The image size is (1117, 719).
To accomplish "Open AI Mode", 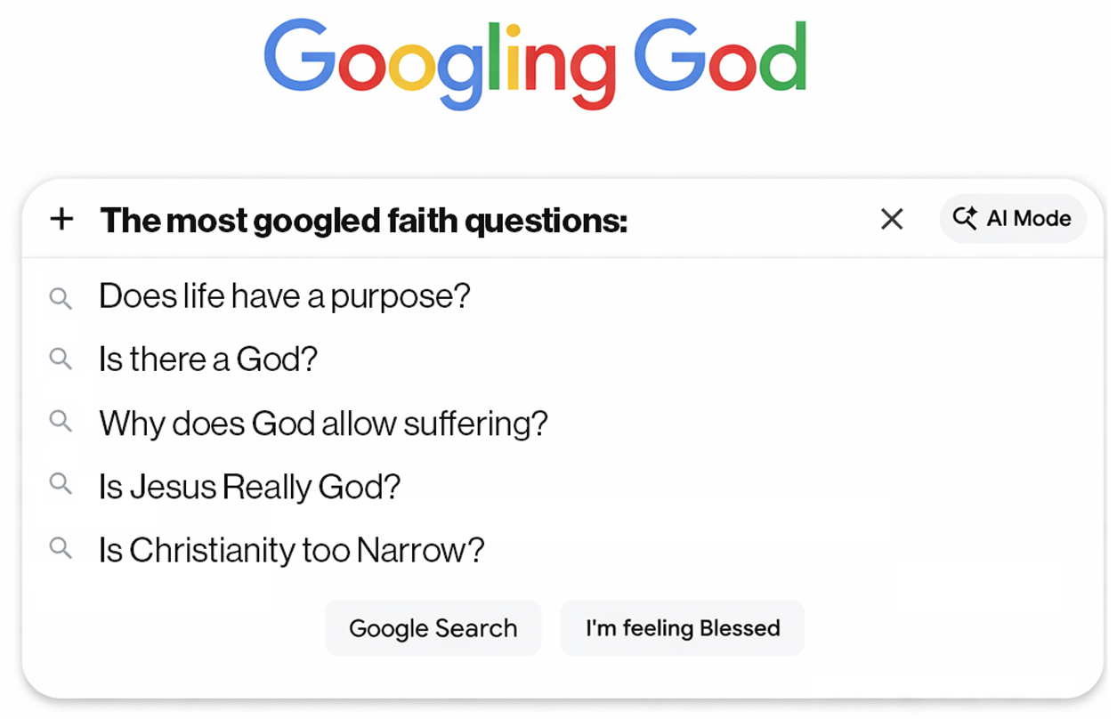I will (x=1012, y=219).
